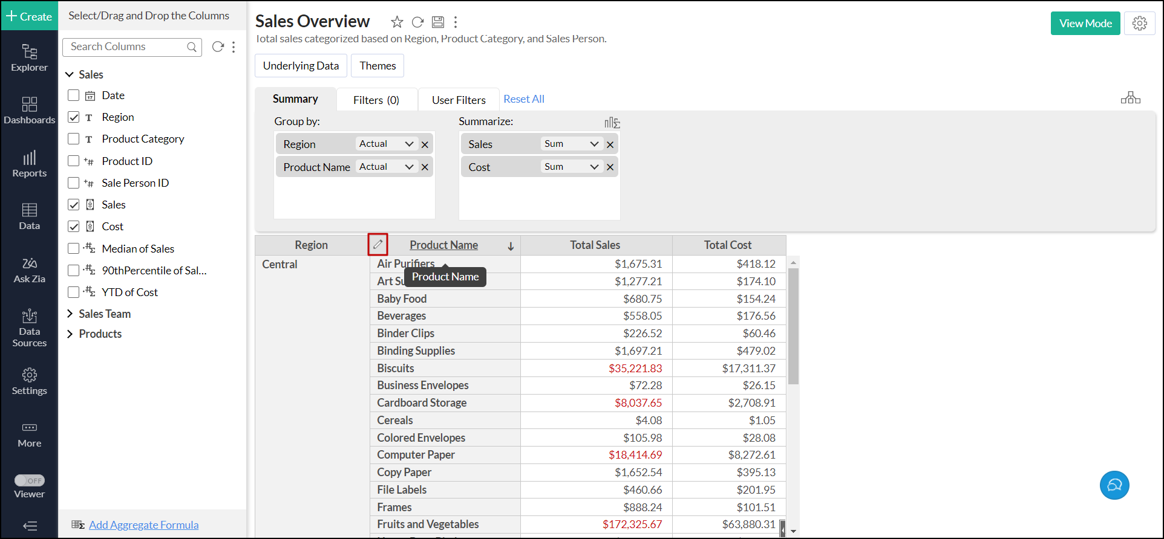Mark Sales Overview as favorite with star icon

click(x=397, y=22)
